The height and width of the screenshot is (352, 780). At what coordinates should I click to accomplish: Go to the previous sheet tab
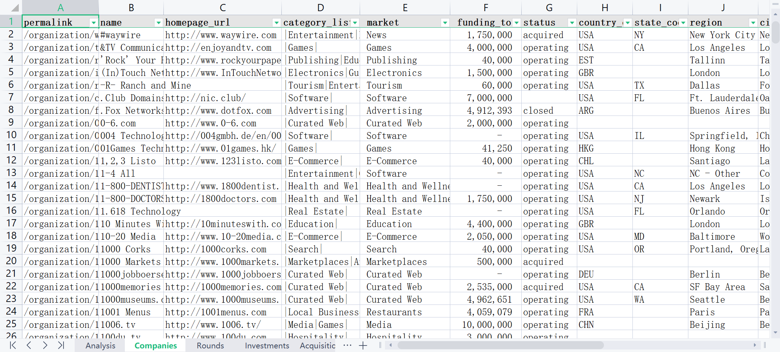pos(29,346)
